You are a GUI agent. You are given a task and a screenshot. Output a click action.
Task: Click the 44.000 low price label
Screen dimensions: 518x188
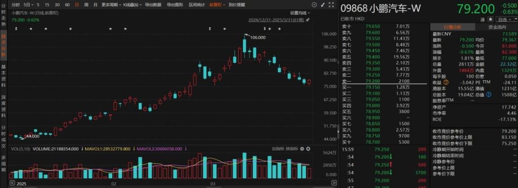pyautogui.click(x=33, y=136)
